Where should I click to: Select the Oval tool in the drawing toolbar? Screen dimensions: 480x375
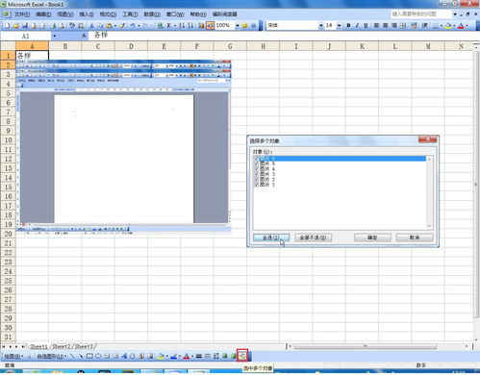coord(98,356)
